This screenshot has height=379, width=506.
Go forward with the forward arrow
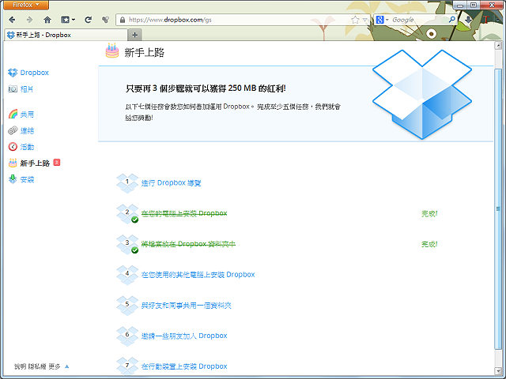pos(29,20)
